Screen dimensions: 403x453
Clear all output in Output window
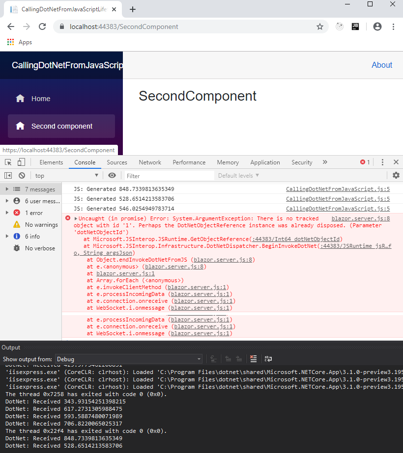[254, 359]
